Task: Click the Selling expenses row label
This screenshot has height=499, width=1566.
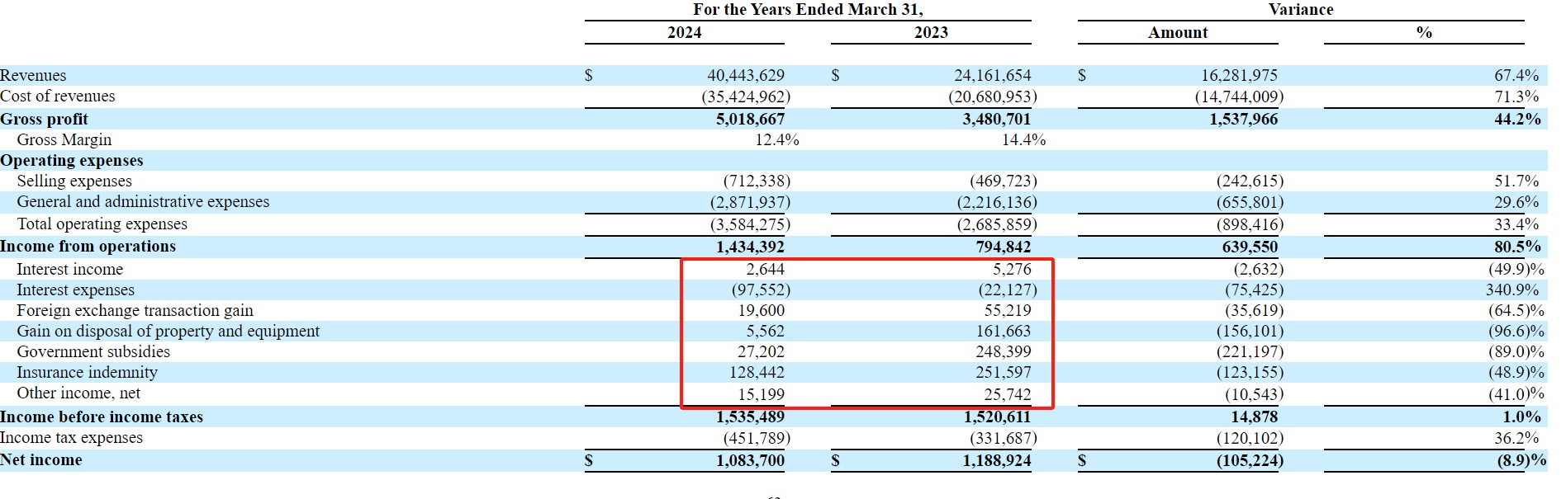Action: [74, 181]
